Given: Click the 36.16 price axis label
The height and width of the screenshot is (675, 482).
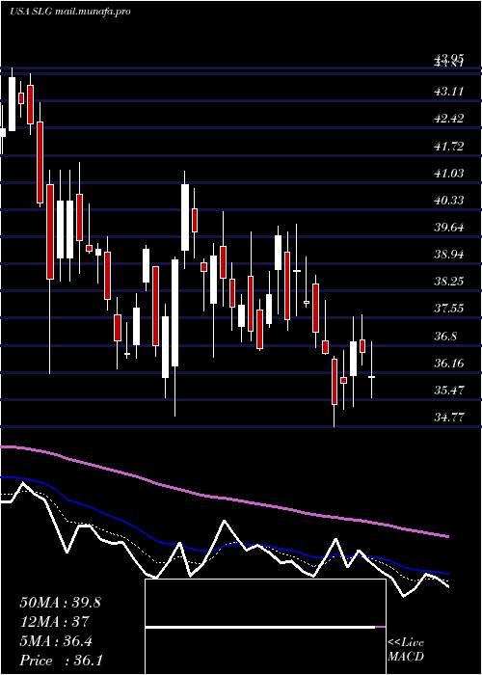Looking at the screenshot, I should [449, 364].
